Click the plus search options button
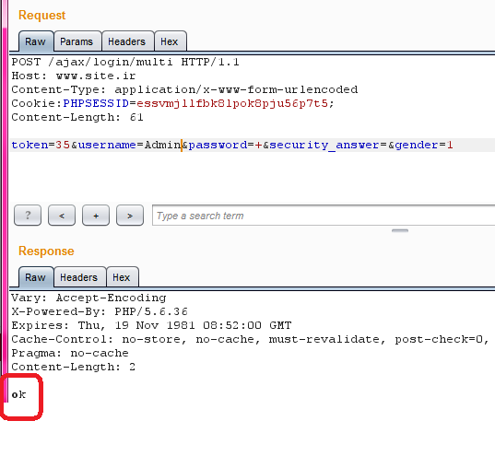 (96, 216)
